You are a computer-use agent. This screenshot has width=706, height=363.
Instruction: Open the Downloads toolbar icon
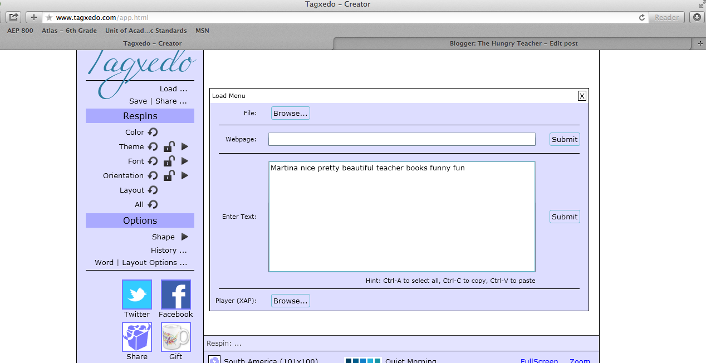click(697, 17)
